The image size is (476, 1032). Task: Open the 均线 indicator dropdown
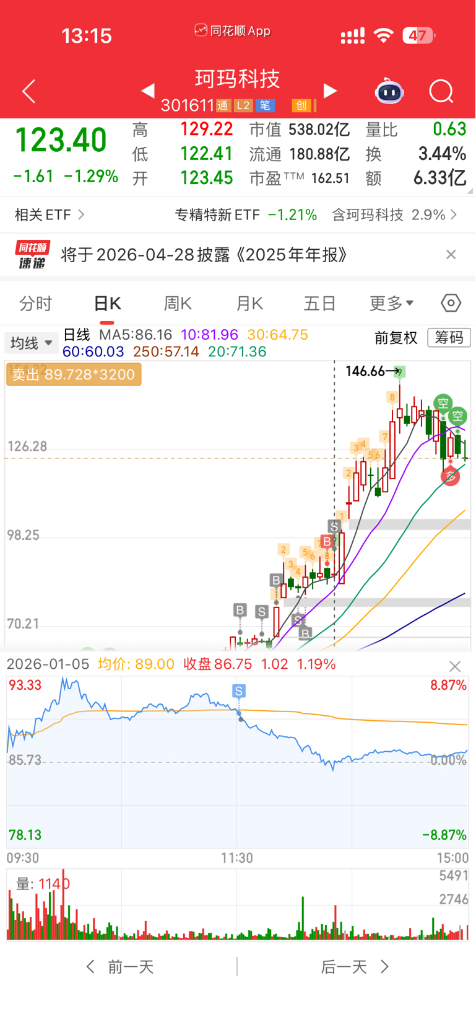click(x=32, y=343)
